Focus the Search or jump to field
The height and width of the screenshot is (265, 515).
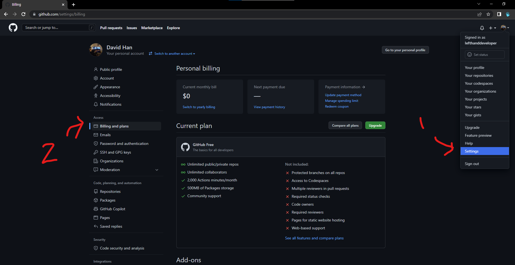pos(59,28)
